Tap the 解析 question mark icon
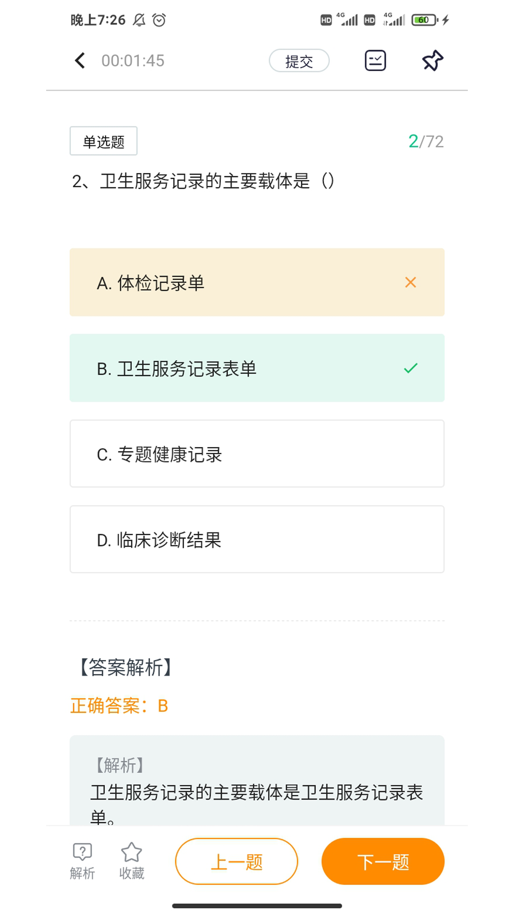The width and height of the screenshot is (514, 915). (x=82, y=852)
